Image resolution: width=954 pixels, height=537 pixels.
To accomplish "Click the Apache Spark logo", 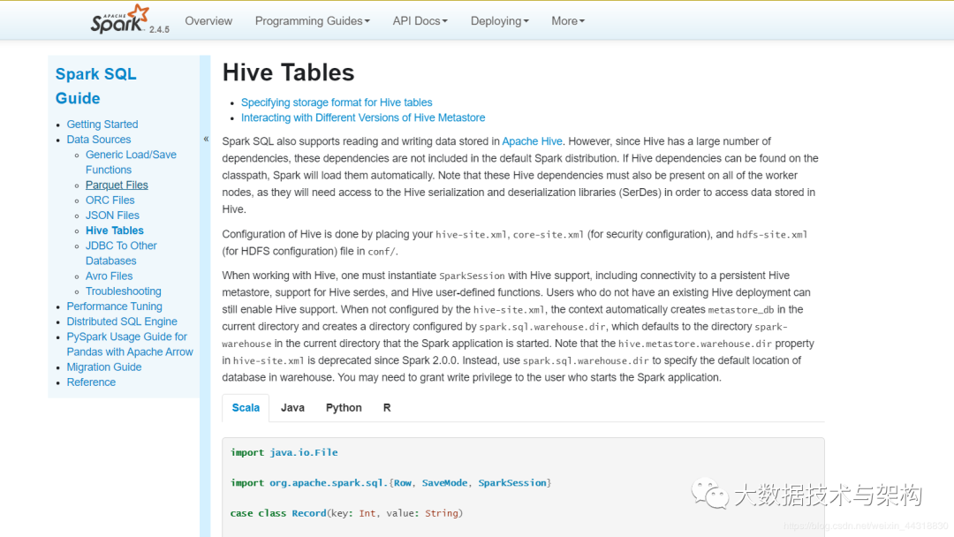I will pyautogui.click(x=119, y=19).
